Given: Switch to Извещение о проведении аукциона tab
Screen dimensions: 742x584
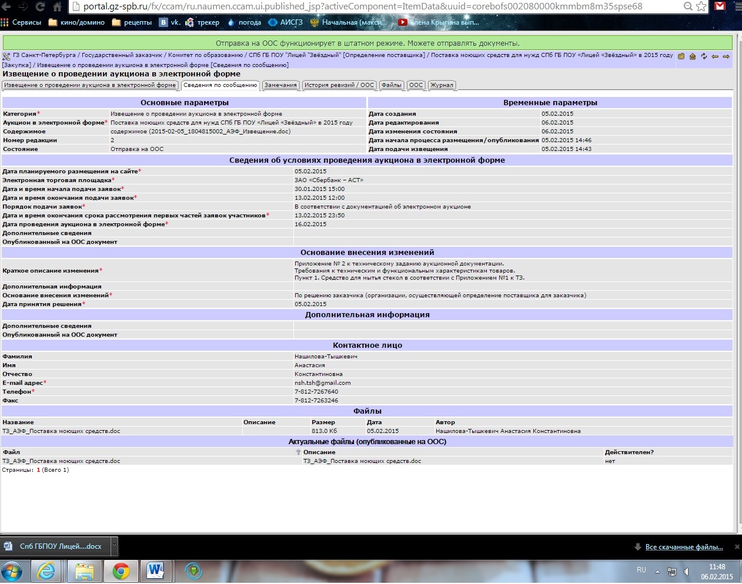Looking at the screenshot, I should click(x=90, y=85).
